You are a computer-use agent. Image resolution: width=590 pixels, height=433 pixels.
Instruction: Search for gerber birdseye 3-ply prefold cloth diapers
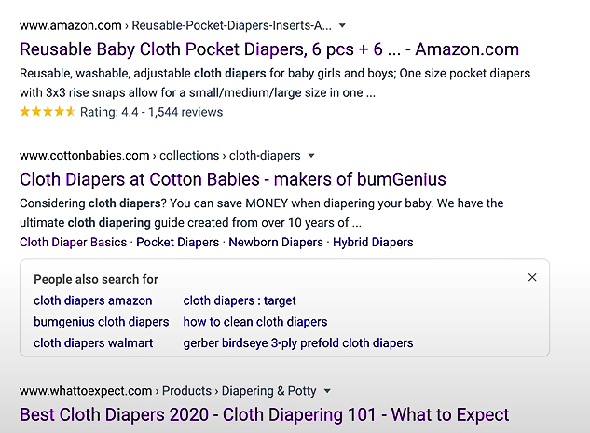298,343
